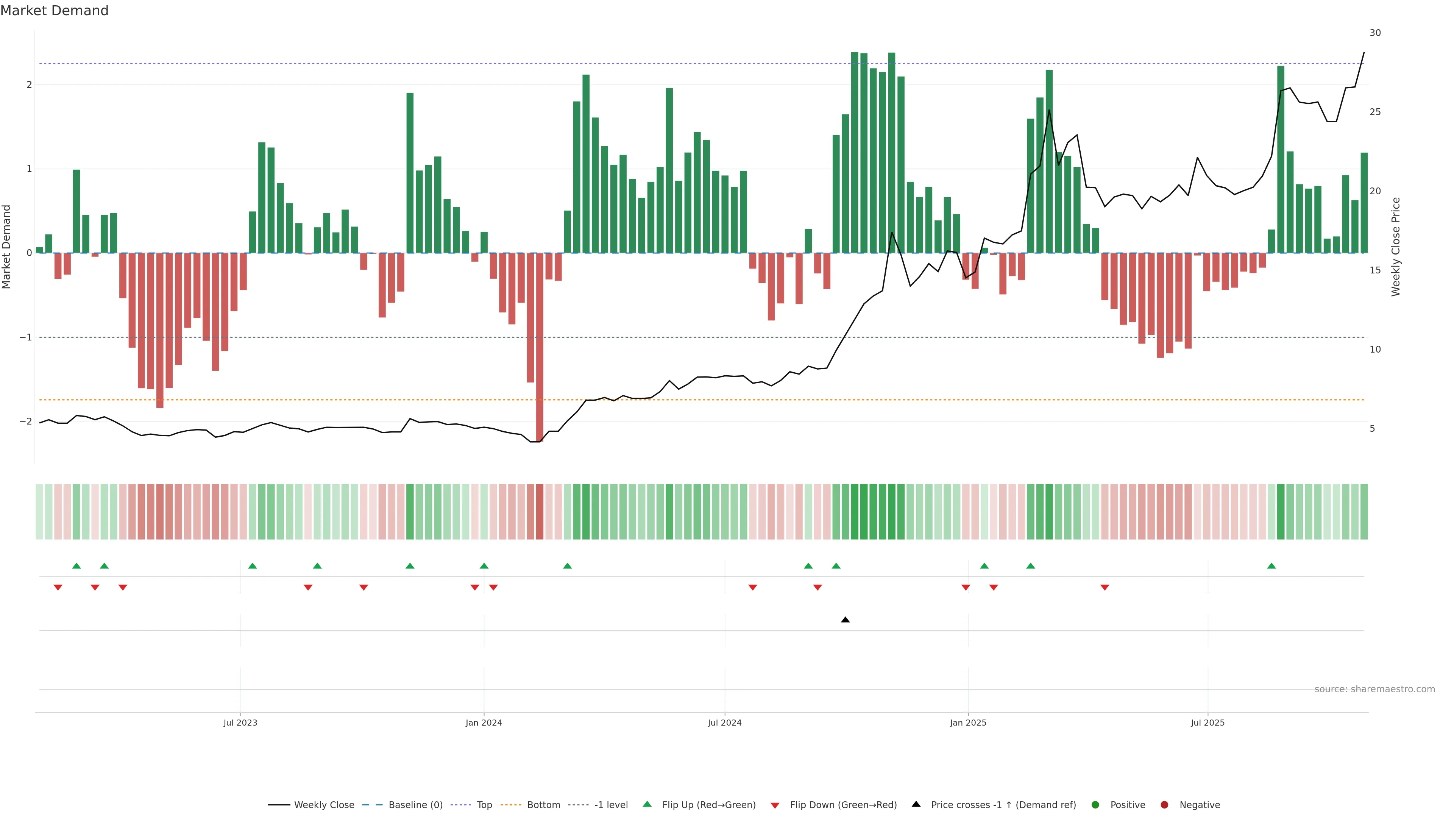Screen dimensions: 1454x818
Task: Click the Positive green circle legend icon
Action: click(1095, 805)
